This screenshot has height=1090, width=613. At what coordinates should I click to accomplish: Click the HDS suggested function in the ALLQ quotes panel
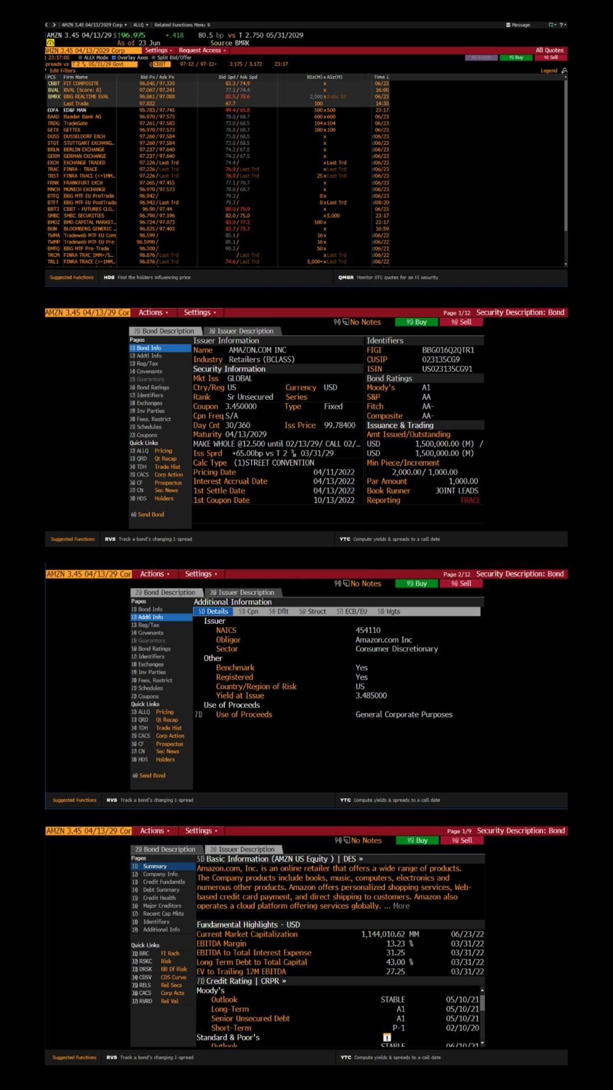point(147,278)
